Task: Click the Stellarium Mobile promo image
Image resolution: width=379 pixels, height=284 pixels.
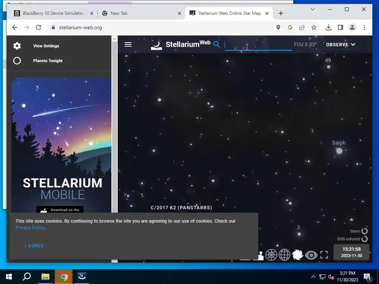Action: [61, 145]
